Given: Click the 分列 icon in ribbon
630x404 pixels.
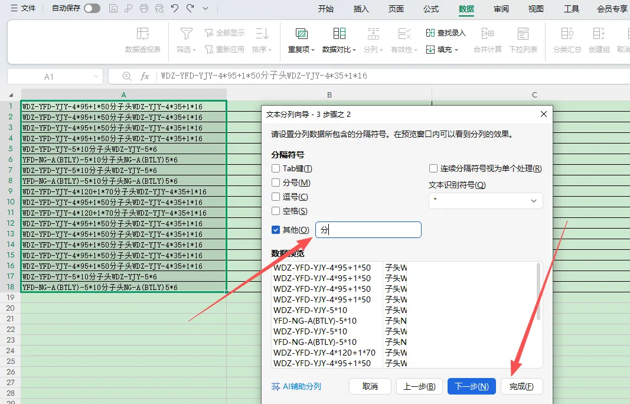Looking at the screenshot, I should point(373,33).
